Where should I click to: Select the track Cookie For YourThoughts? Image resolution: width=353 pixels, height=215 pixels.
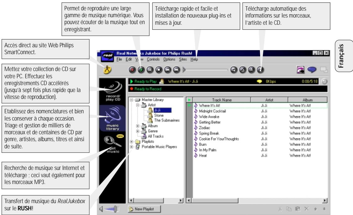219,139
